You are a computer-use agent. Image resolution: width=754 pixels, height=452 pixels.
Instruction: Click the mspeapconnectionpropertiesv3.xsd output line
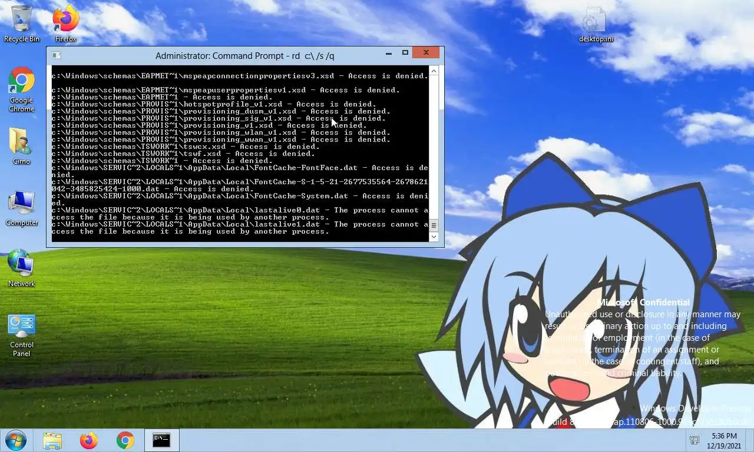pyautogui.click(x=240, y=76)
